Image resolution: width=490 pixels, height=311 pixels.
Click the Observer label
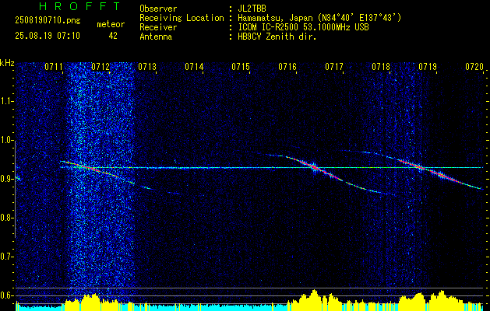tap(158, 9)
